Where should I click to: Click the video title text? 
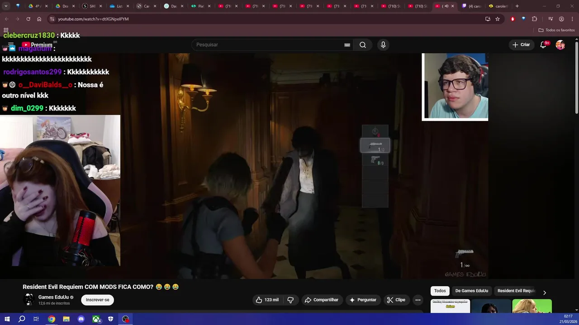(x=101, y=287)
